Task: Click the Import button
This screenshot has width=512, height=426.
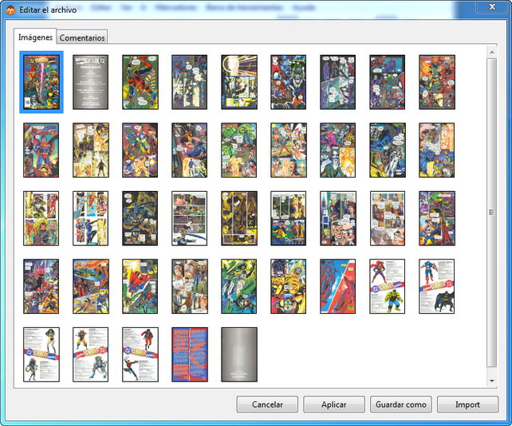Action: point(467,405)
